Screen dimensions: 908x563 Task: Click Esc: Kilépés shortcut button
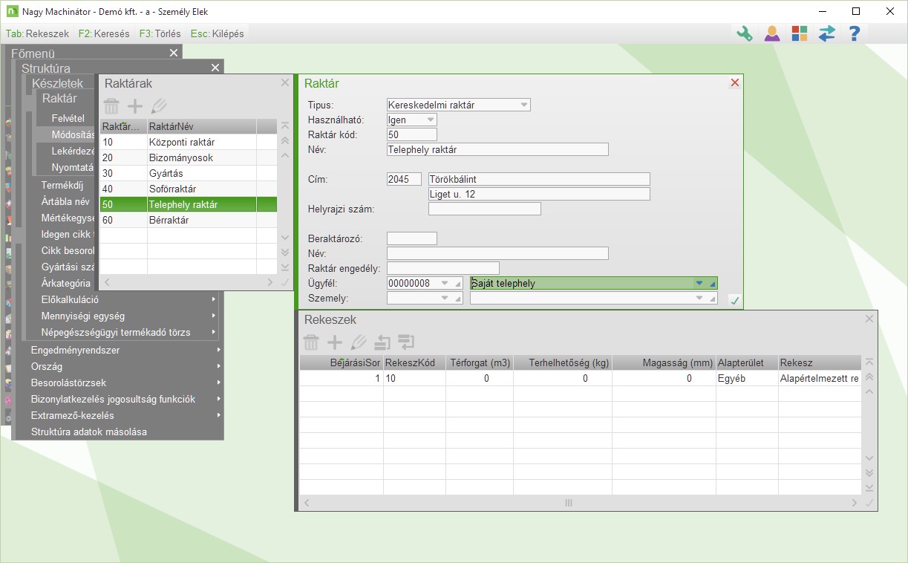point(217,33)
